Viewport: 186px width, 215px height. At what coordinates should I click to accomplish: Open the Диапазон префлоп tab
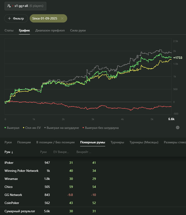(50, 30)
